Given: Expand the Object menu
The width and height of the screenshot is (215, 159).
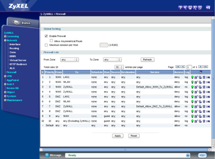Looking at the screenshot, I should pyautogui.click(x=5, y=92).
